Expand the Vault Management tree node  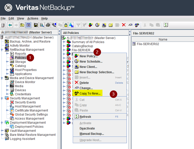click(x=2, y=131)
